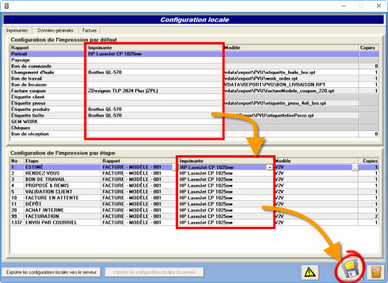The width and height of the screenshot is (388, 283).
Task: Switch to the Facture tab
Action: (x=89, y=30)
